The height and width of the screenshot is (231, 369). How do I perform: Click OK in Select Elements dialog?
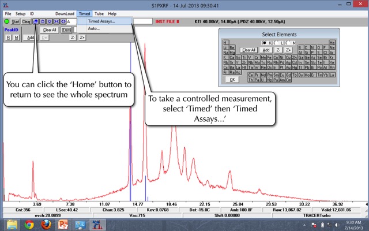click(233, 80)
